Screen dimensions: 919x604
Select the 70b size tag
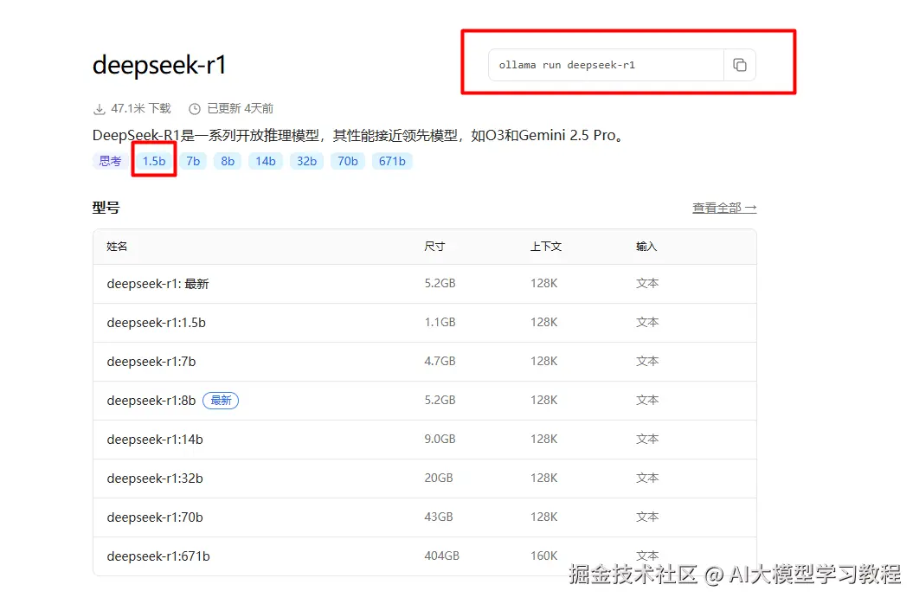click(348, 161)
